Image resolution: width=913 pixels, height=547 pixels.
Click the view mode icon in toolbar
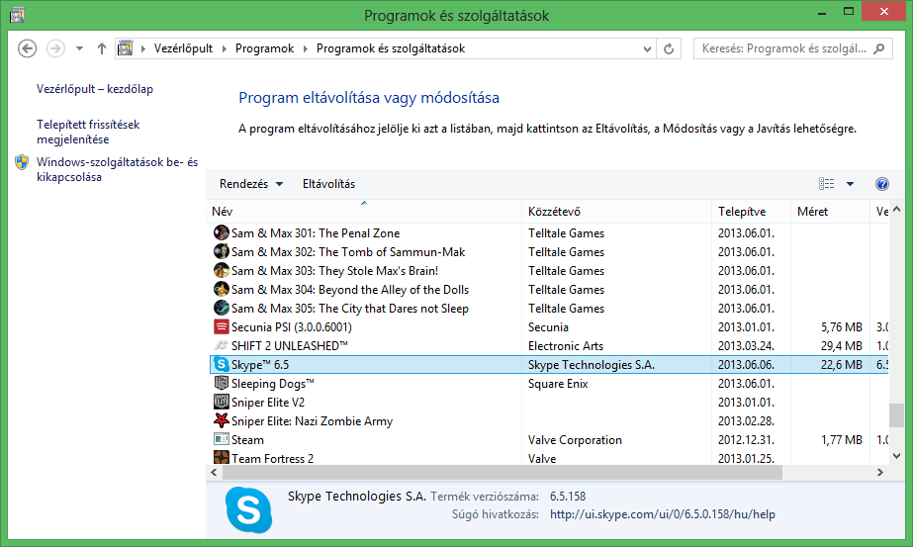[826, 184]
